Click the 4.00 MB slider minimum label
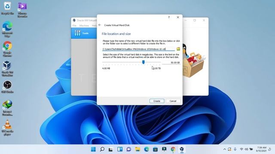The width and height of the screenshot is (275, 154). tap(106, 68)
